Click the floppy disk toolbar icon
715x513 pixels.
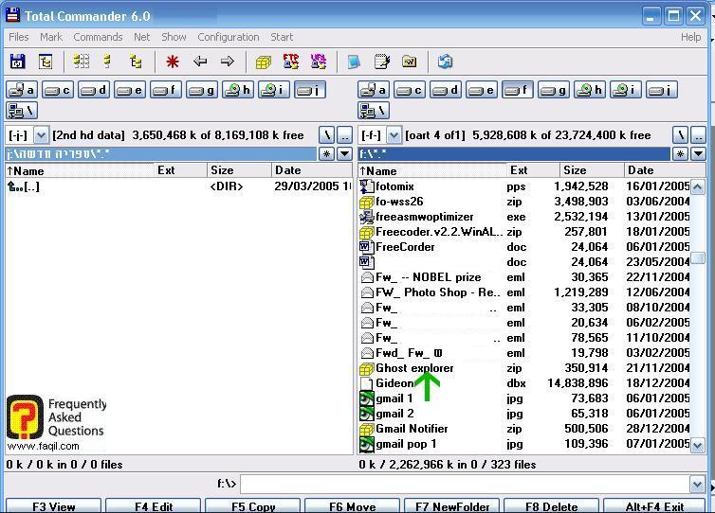coord(17,62)
